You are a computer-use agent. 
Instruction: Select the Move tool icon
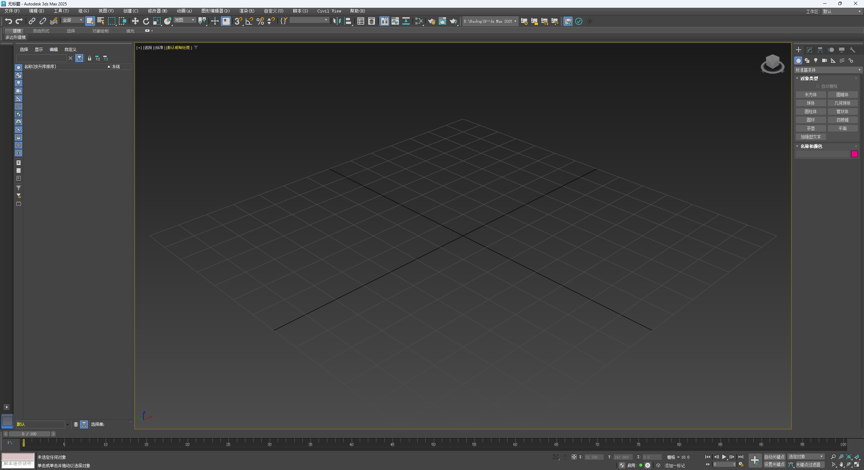click(x=135, y=21)
